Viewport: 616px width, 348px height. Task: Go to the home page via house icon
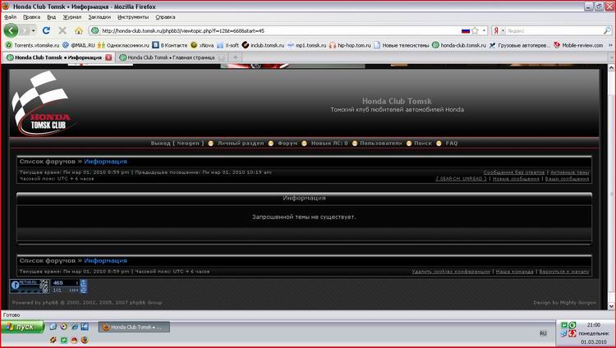click(79, 30)
